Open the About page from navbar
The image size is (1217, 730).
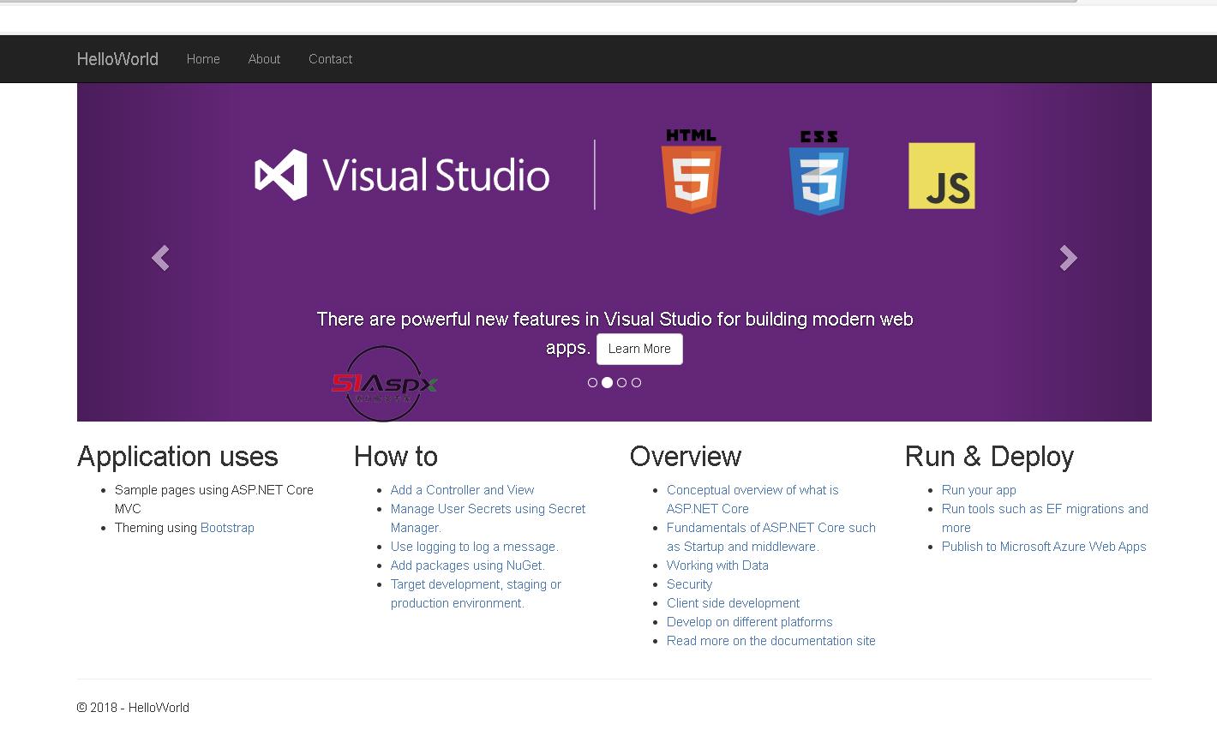point(264,59)
